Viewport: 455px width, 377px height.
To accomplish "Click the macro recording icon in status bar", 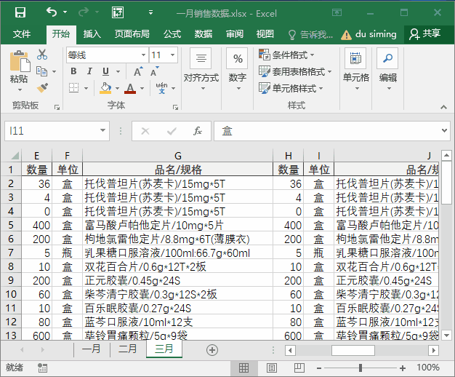I will click(42, 368).
